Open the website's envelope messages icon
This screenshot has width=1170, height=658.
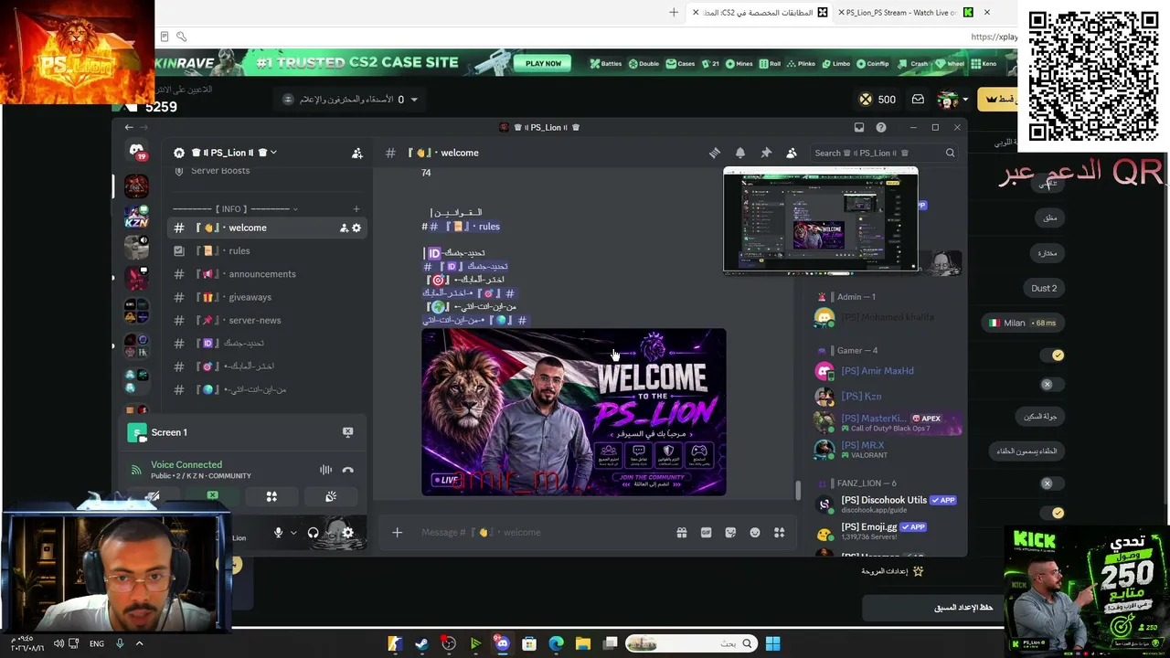(918, 100)
